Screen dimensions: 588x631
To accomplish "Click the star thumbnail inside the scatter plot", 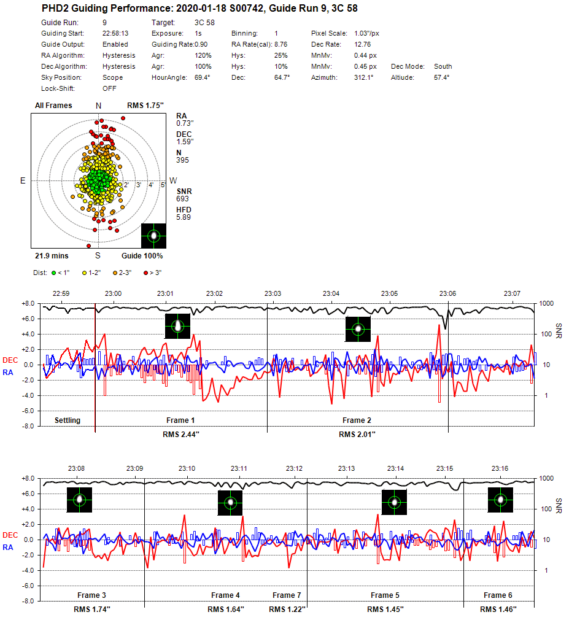I will click(153, 236).
